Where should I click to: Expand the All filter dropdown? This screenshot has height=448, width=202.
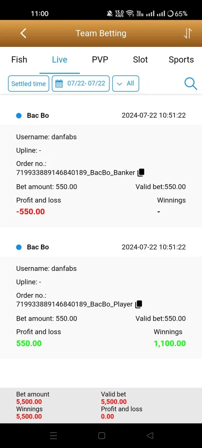pyautogui.click(x=126, y=84)
